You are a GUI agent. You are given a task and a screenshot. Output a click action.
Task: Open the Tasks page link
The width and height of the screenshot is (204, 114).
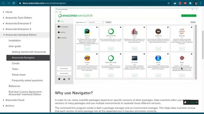(x=15, y=69)
